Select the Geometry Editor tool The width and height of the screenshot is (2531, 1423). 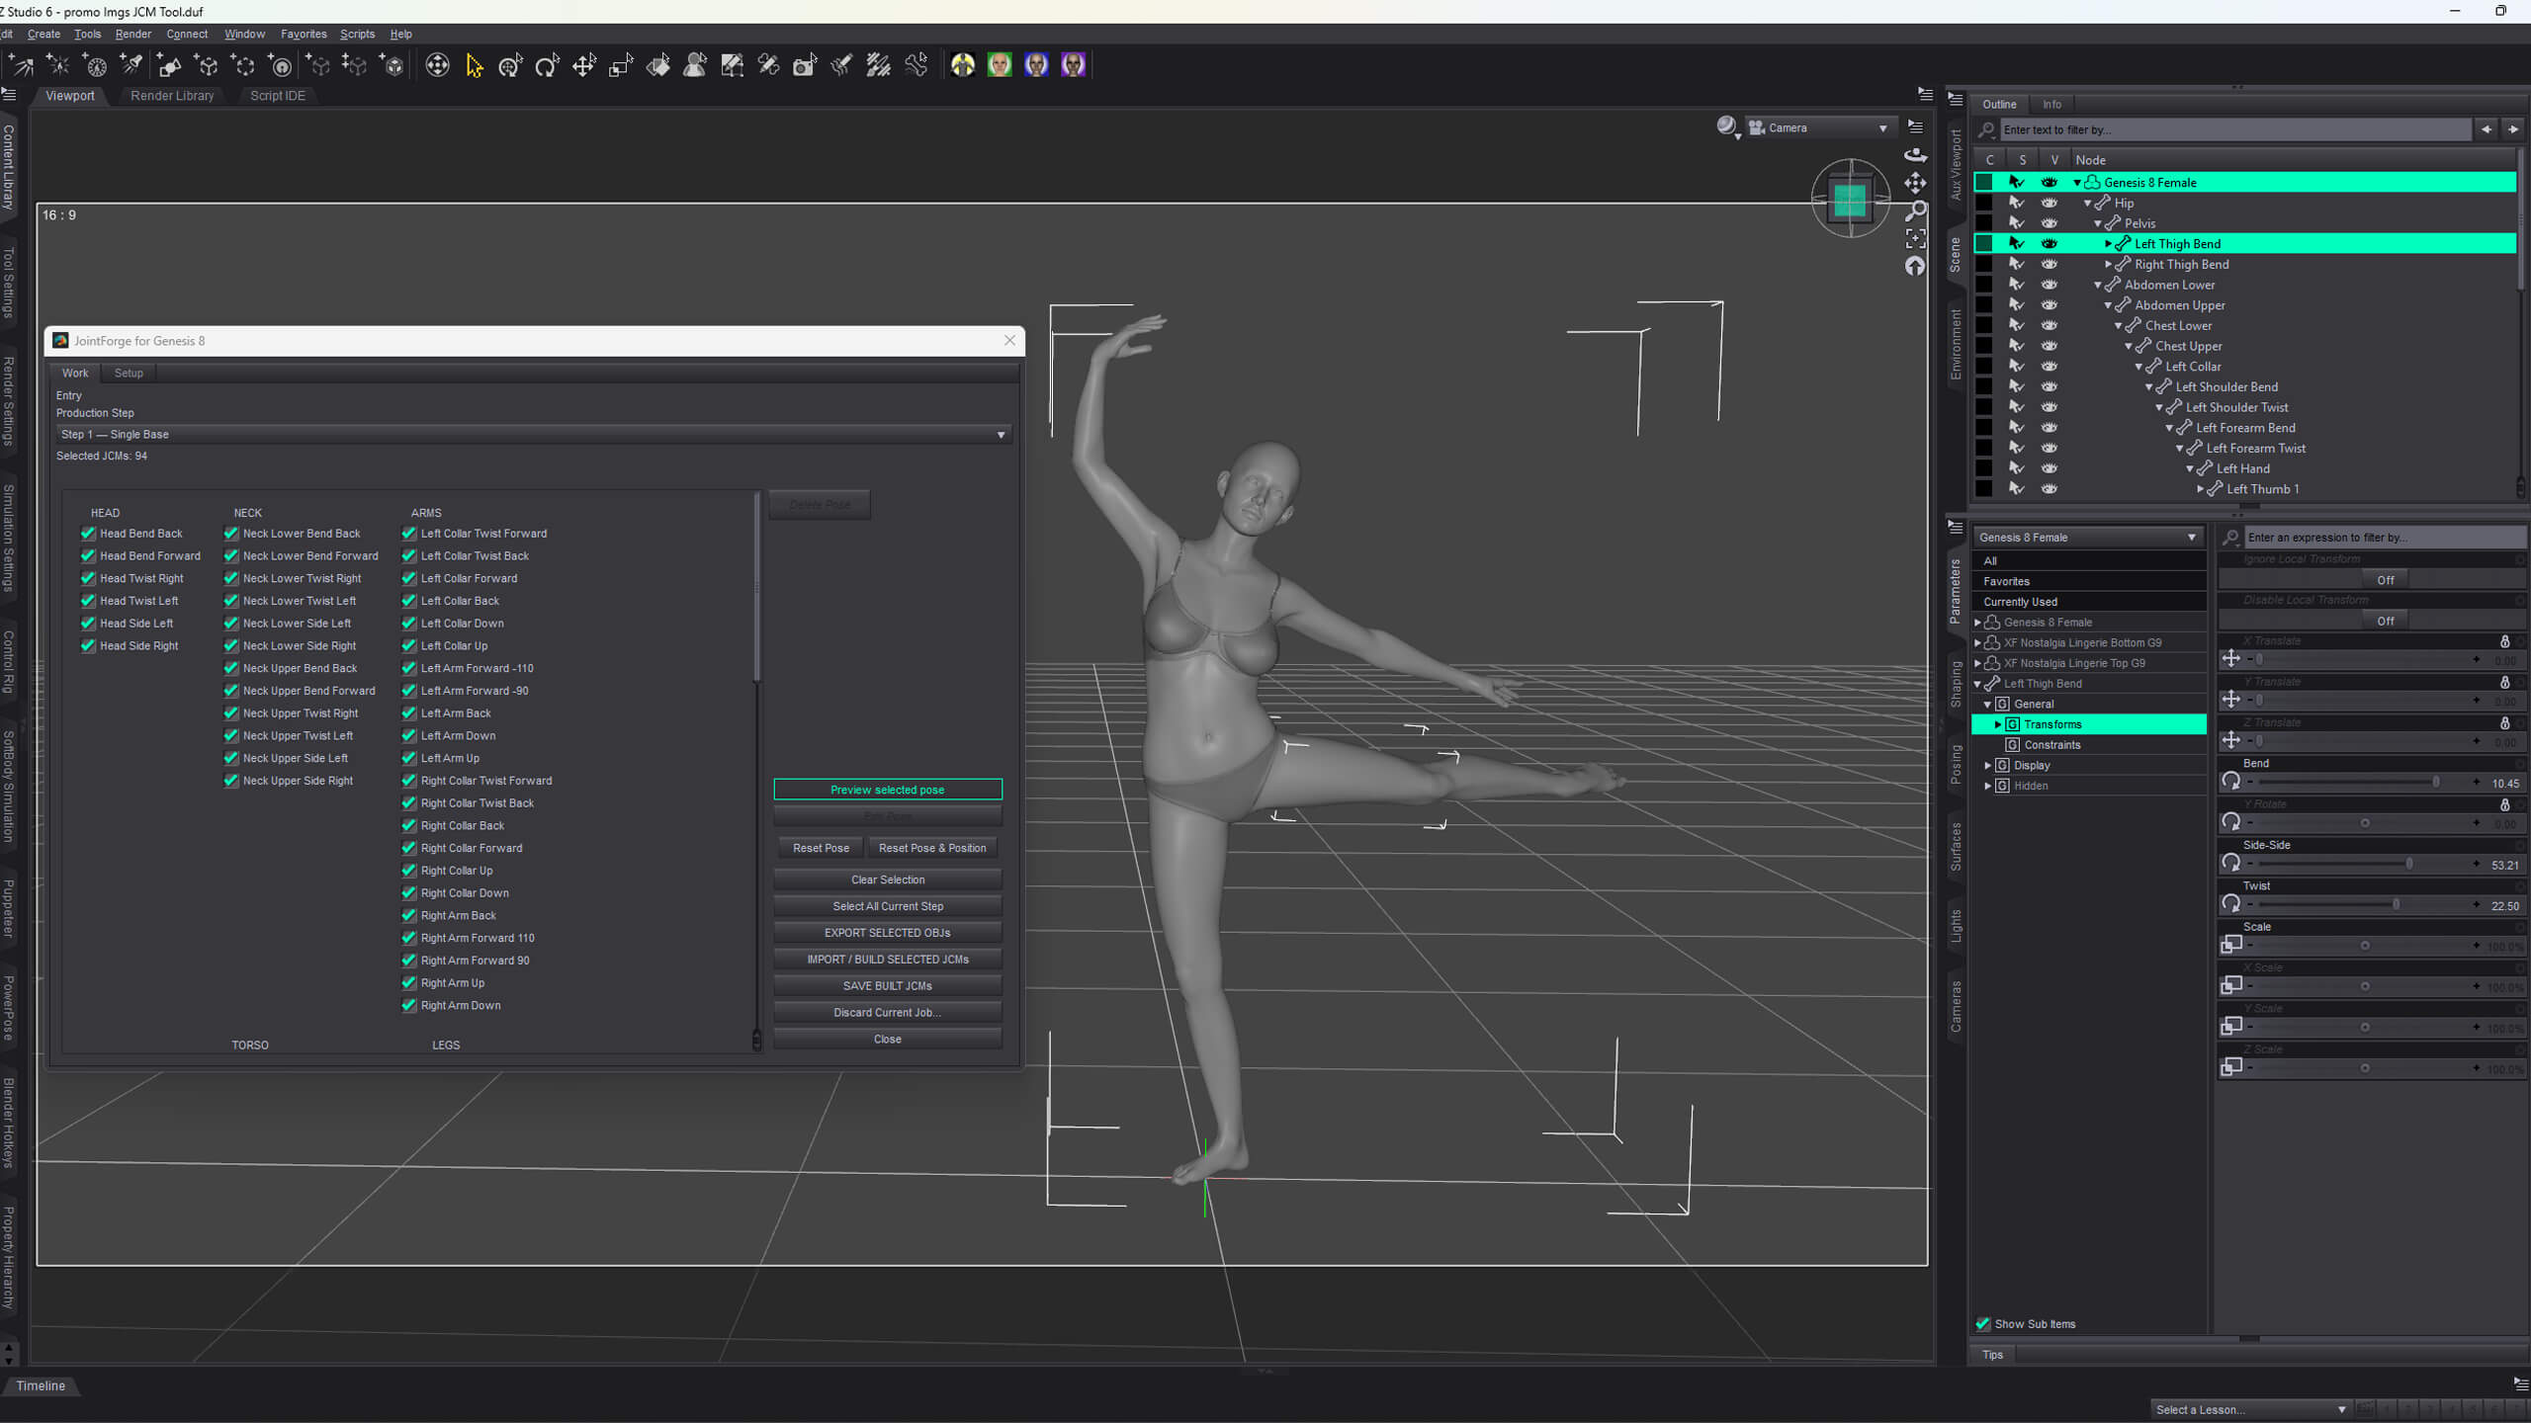click(x=732, y=65)
